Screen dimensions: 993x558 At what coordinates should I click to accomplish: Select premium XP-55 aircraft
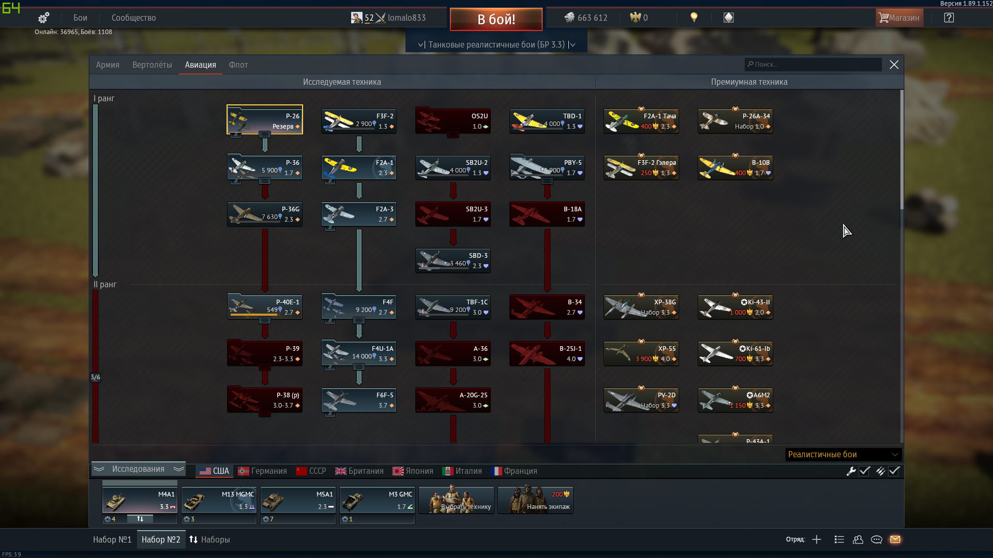641,353
